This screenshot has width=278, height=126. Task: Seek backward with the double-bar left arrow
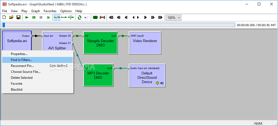click(126, 18)
